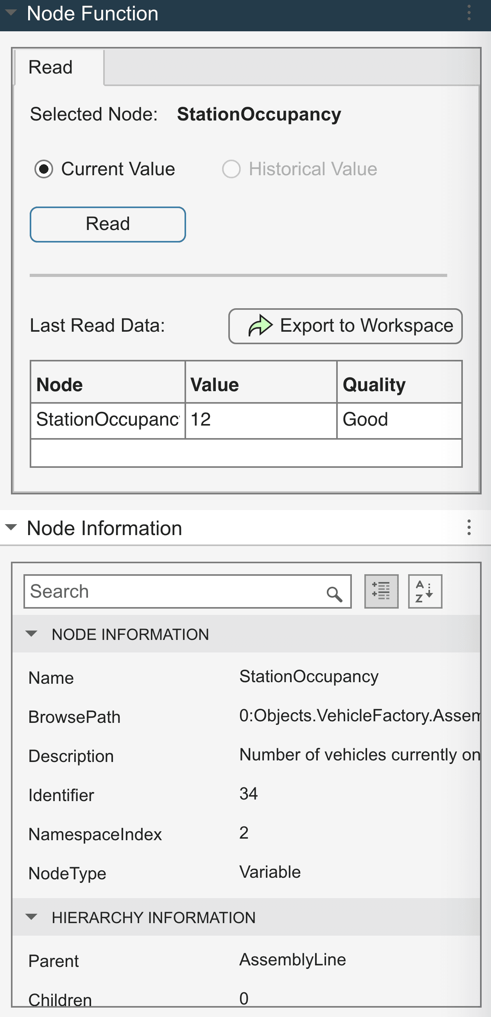Select the Good quality cell

(x=400, y=420)
